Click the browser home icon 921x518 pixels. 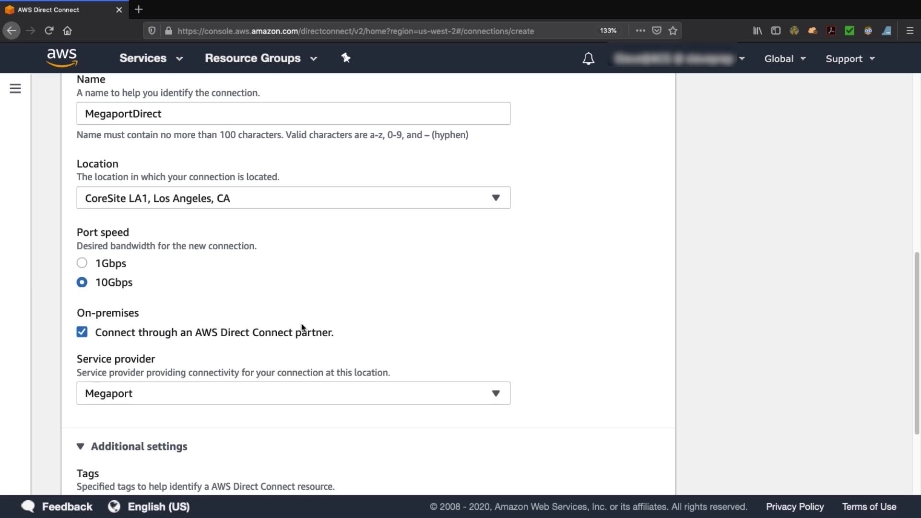(67, 31)
